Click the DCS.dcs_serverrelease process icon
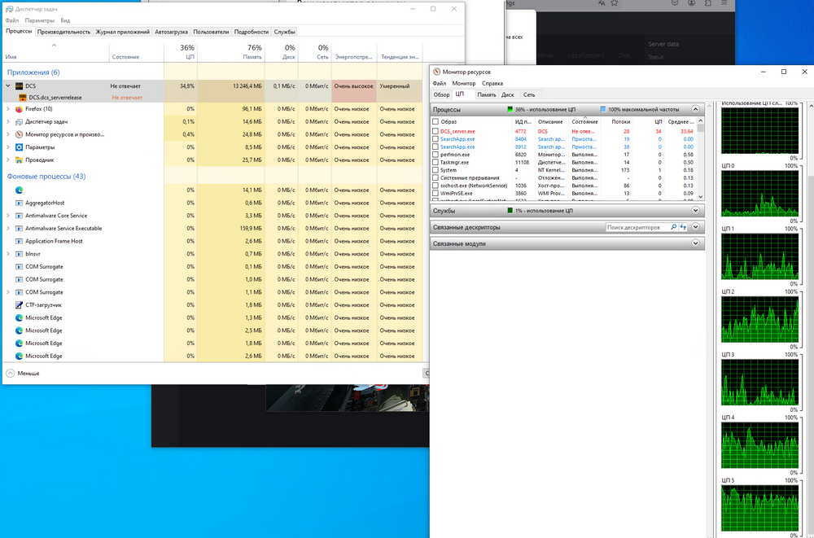814x538 pixels. tap(22, 97)
